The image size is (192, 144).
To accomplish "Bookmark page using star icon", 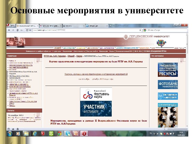I will point(140,30).
